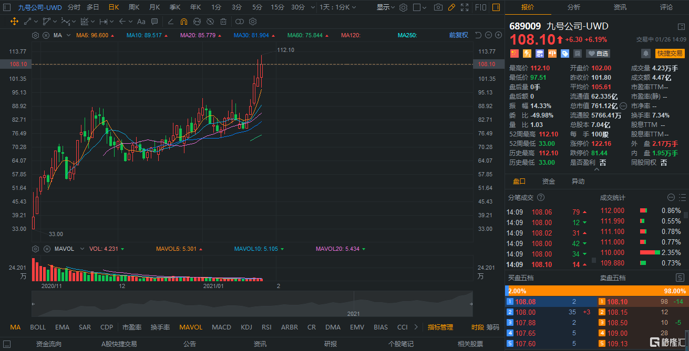Select the angle measurement drawing tool
Screen dimensions: 689x351
(x=170, y=22)
